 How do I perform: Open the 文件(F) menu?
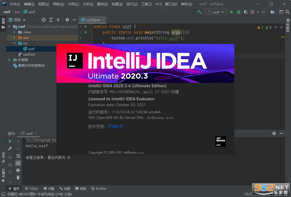coord(15,4)
